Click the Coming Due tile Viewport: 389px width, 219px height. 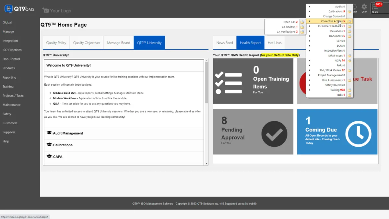click(x=337, y=132)
